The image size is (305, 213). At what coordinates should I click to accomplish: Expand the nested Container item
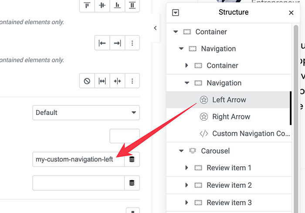tap(187, 65)
